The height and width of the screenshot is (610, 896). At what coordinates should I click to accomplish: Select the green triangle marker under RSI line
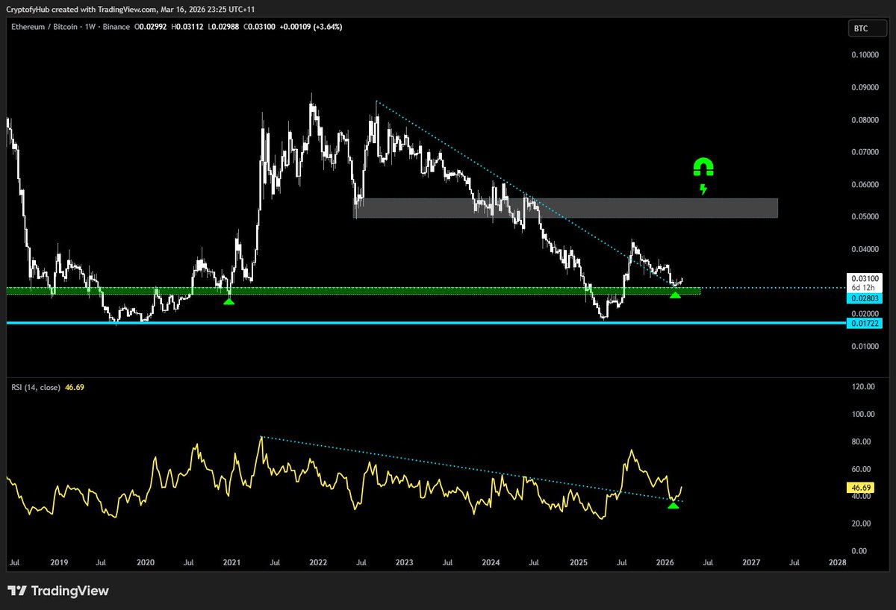673,506
